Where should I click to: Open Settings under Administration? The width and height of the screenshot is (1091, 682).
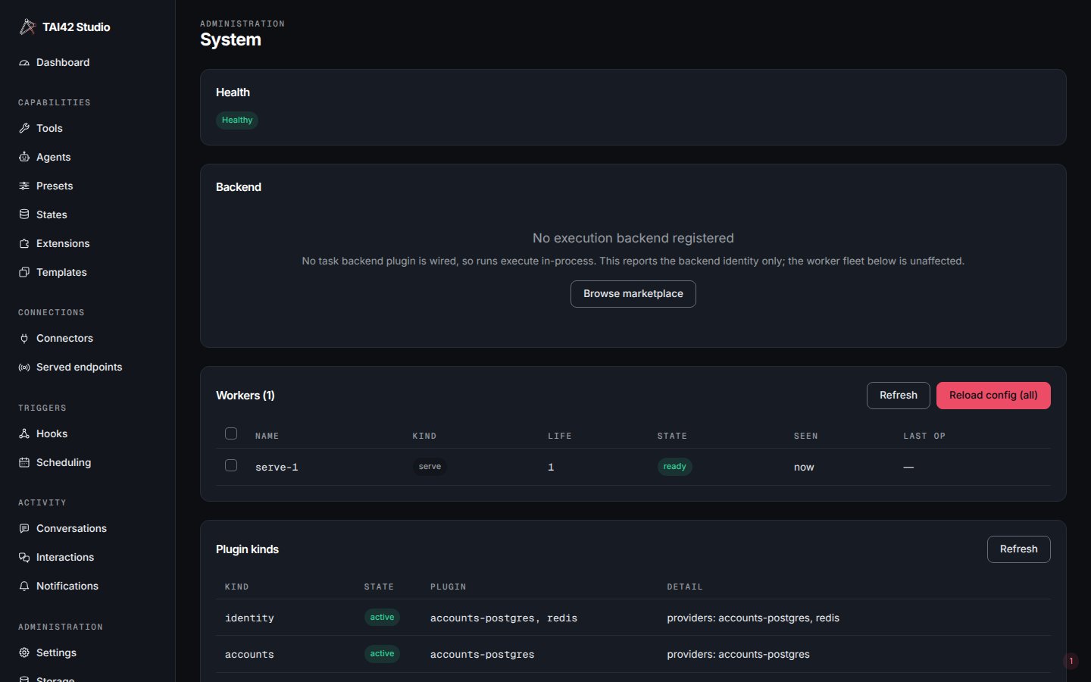click(87, 653)
